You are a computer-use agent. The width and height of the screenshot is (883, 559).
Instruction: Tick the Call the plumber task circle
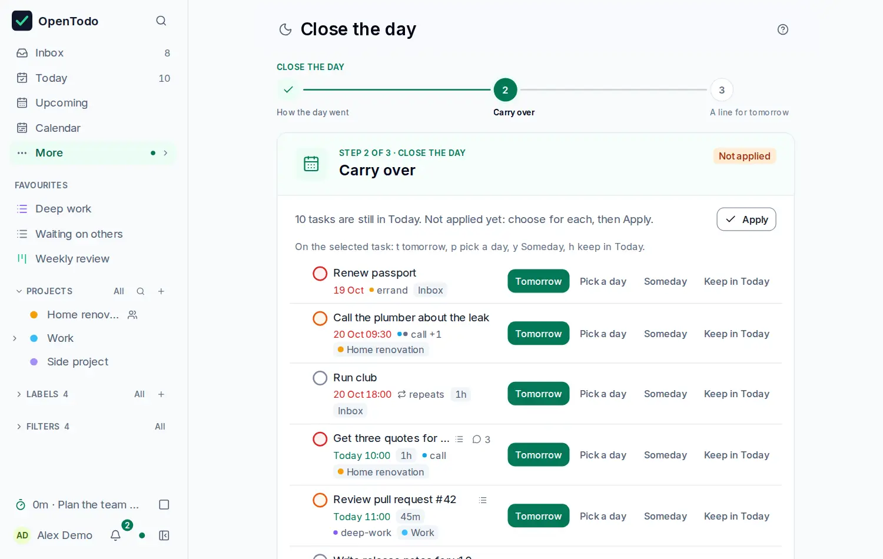[x=320, y=318]
